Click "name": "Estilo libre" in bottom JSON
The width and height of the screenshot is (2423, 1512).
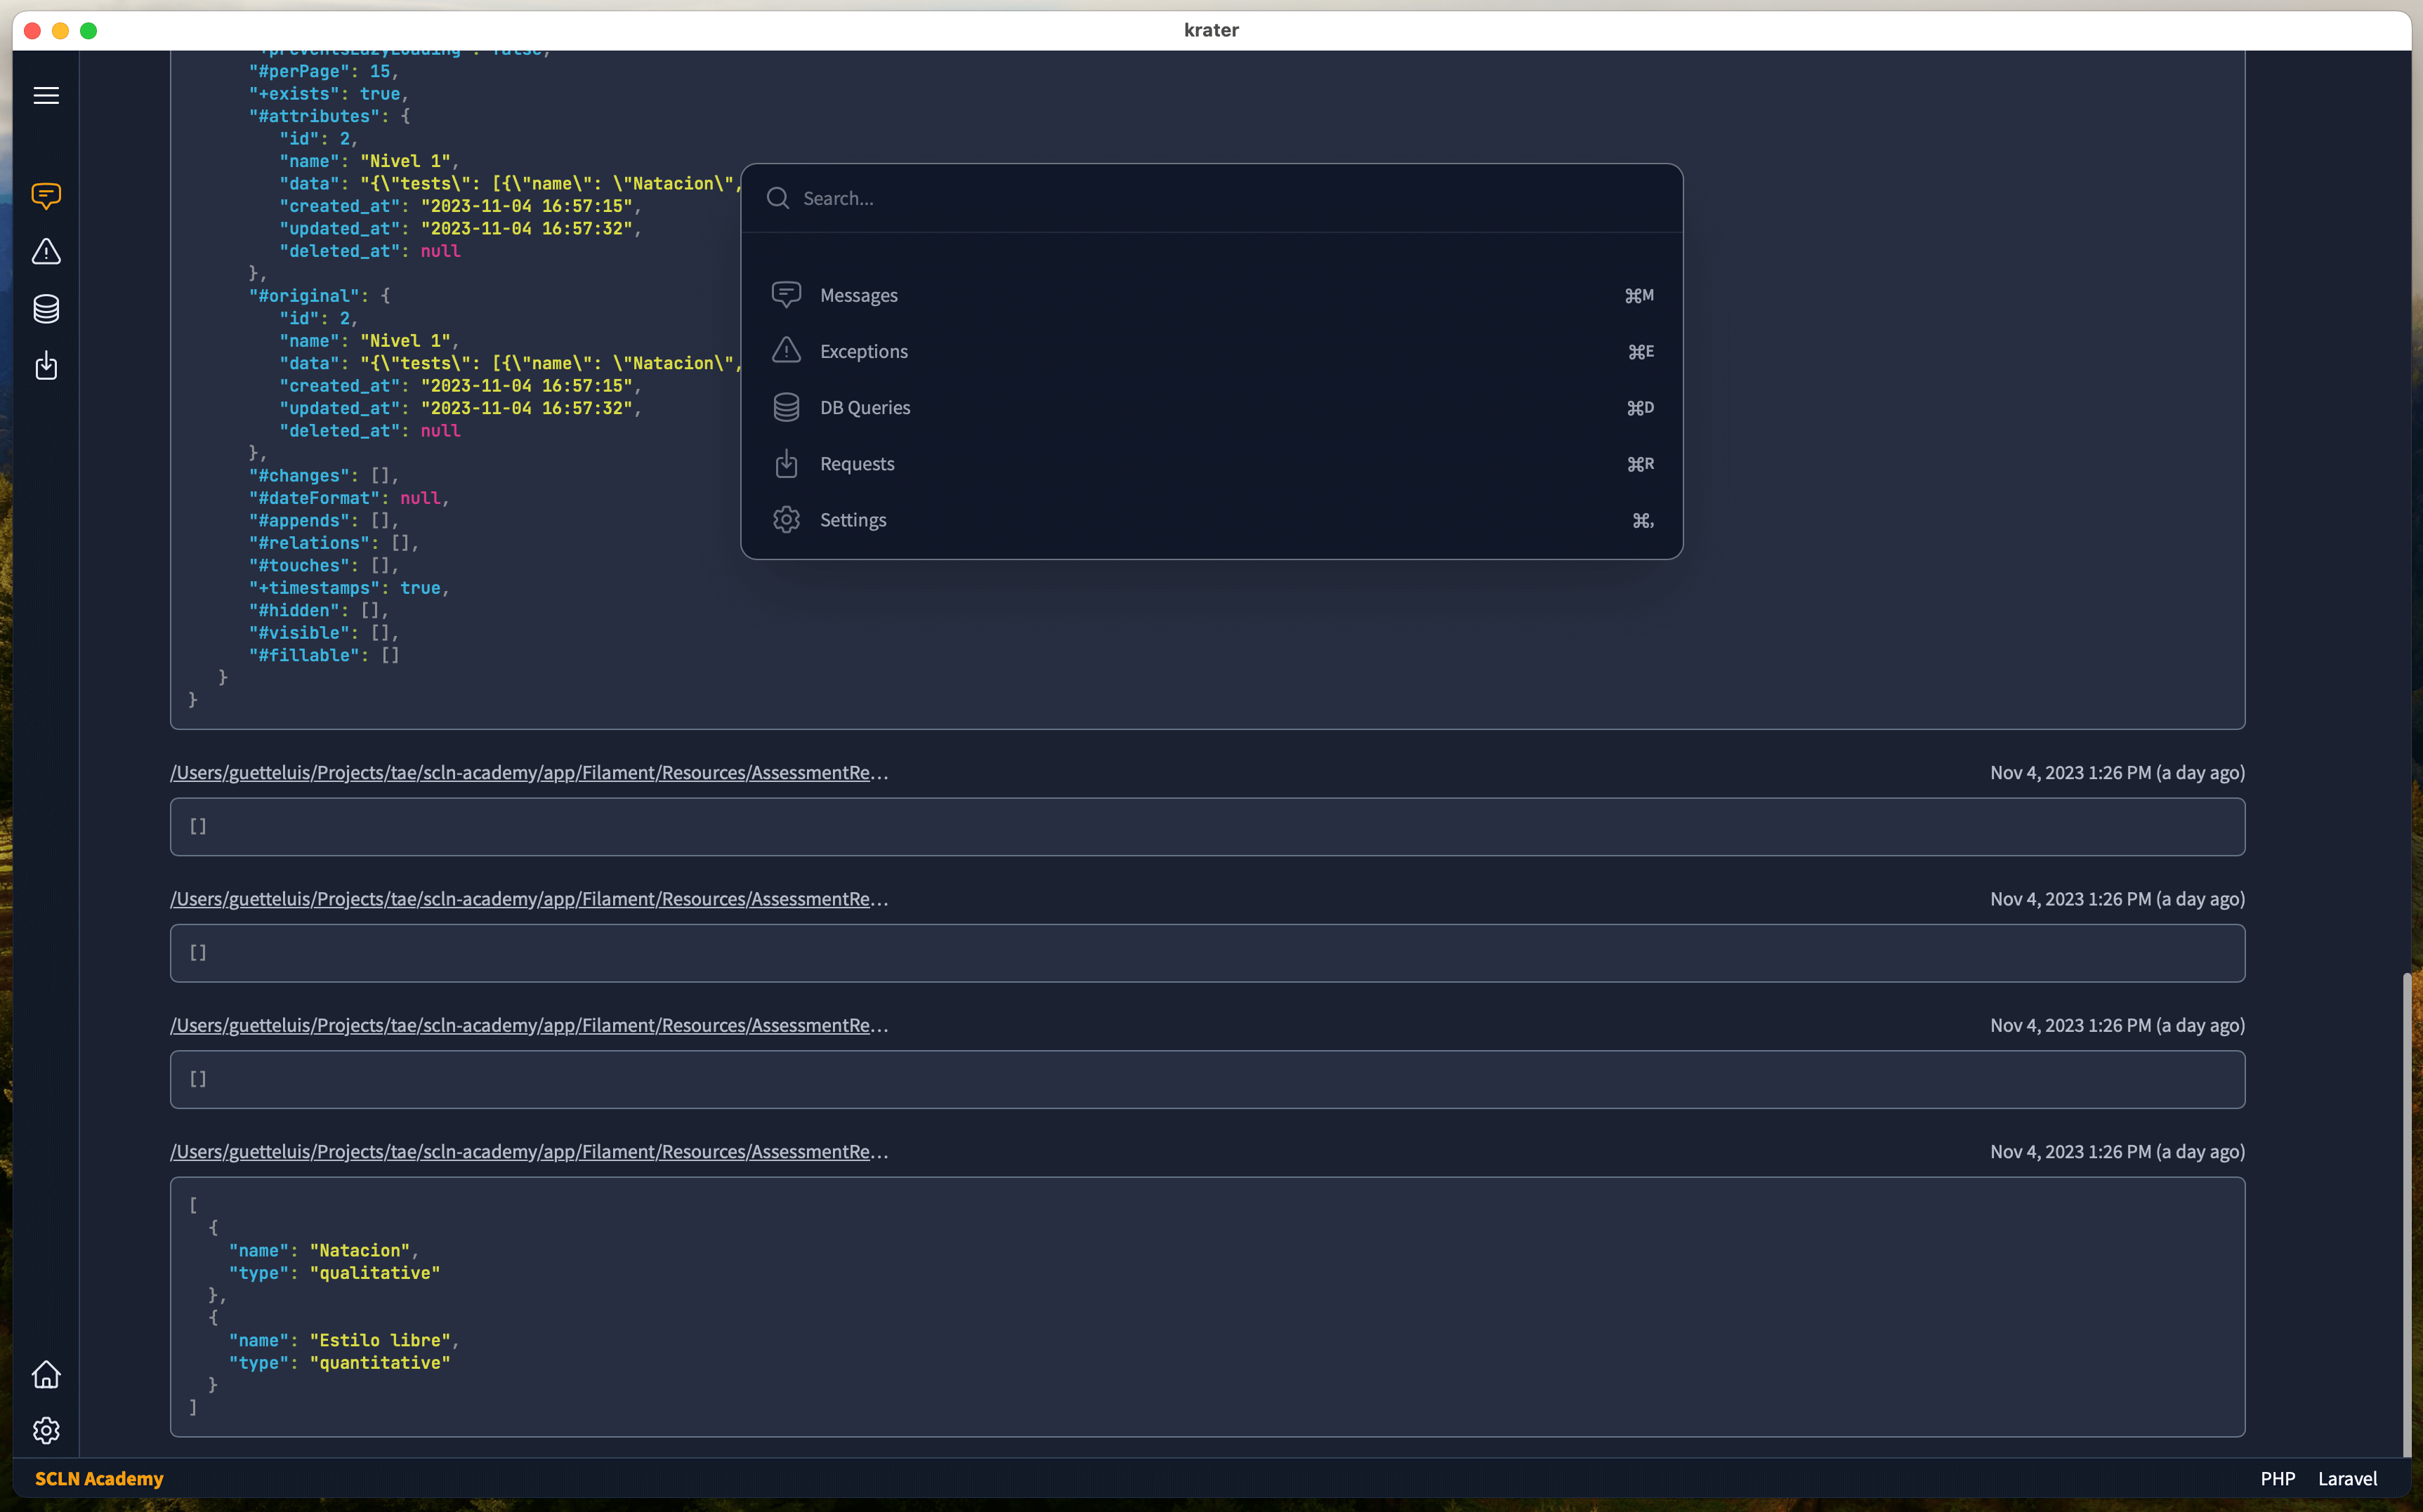click(x=343, y=1340)
